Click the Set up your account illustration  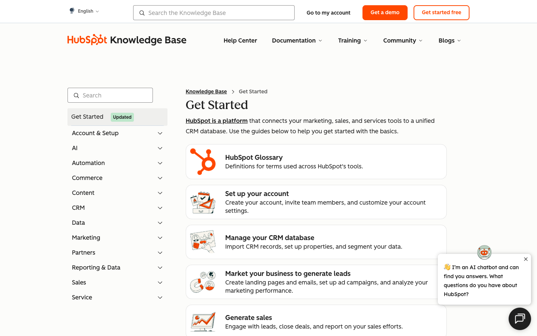(x=203, y=202)
